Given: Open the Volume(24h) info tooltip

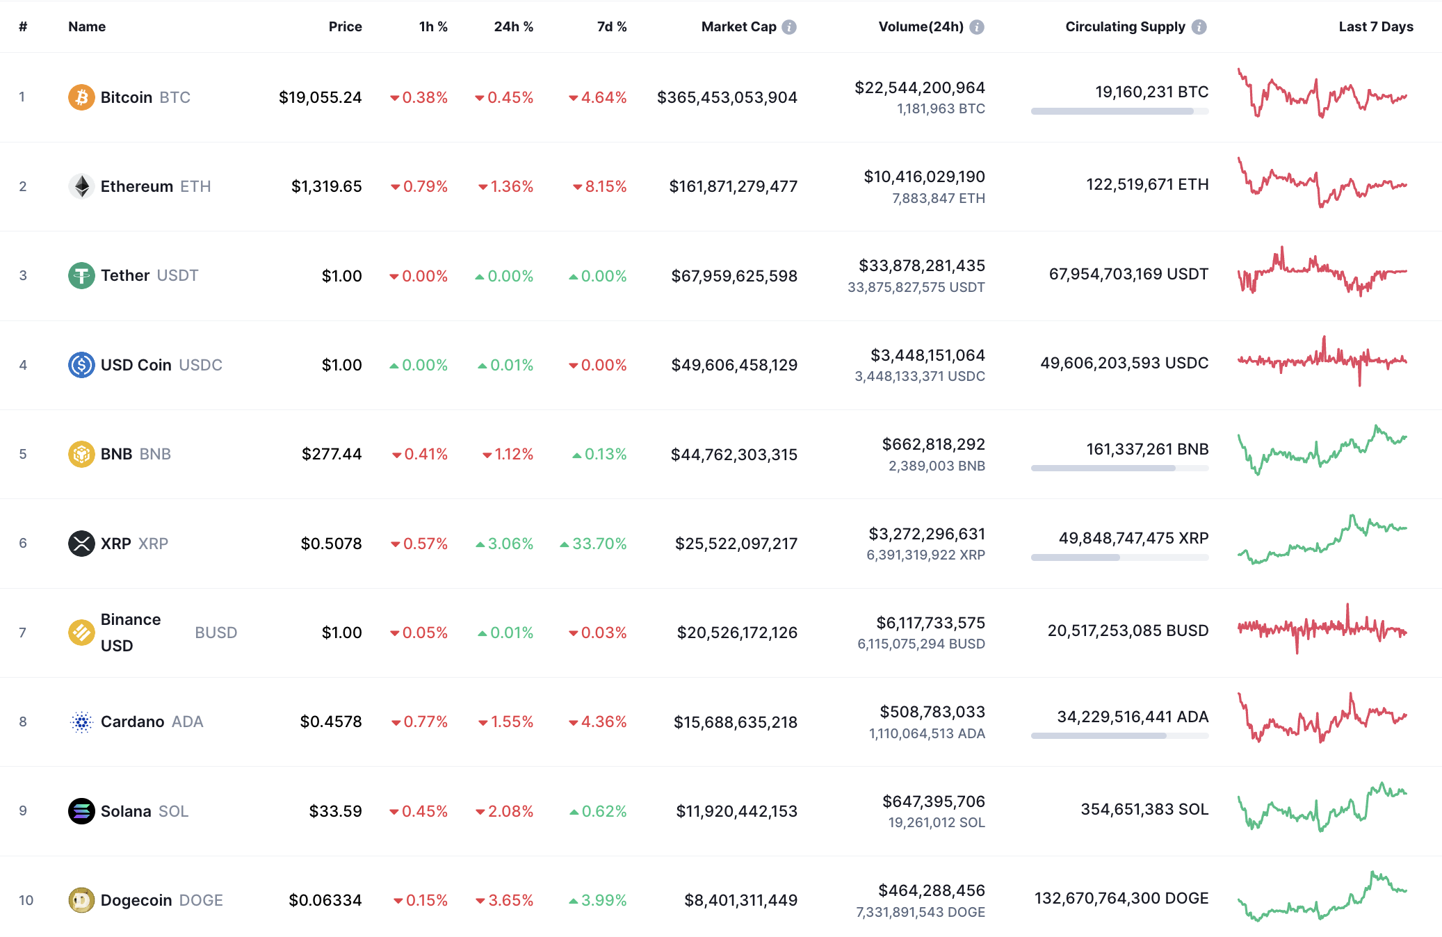Looking at the screenshot, I should (976, 26).
